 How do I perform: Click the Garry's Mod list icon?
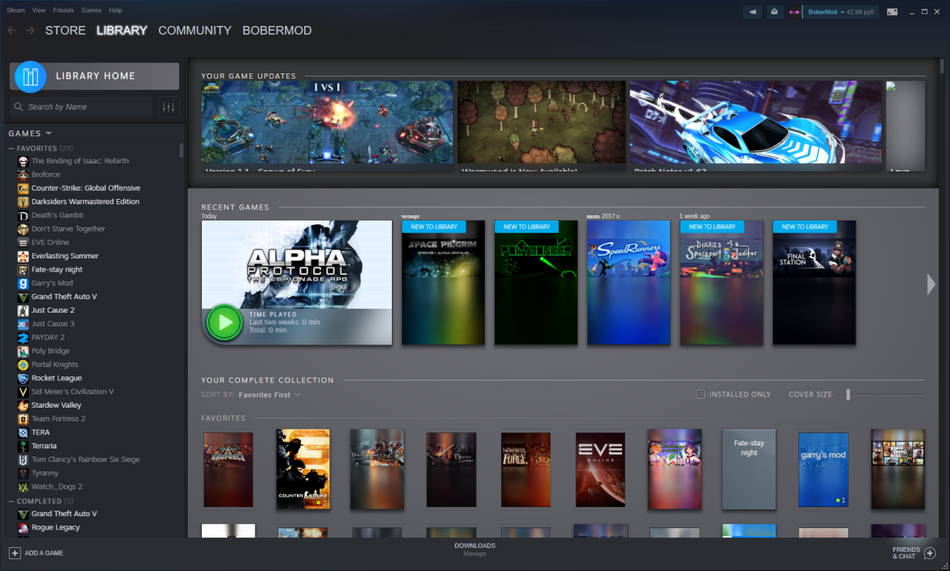click(24, 283)
